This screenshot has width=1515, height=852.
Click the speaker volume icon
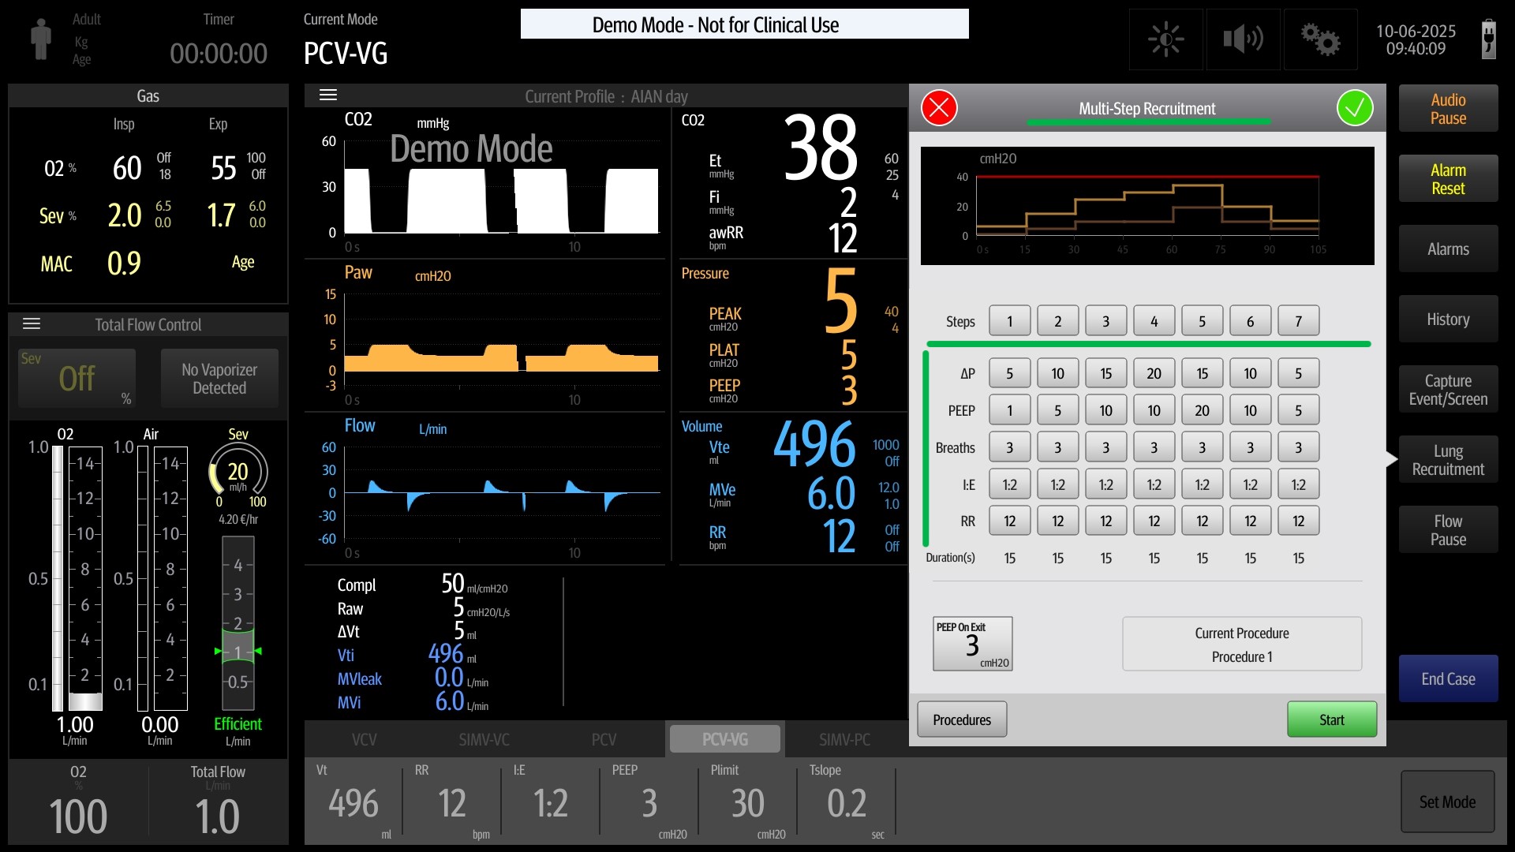[x=1243, y=39]
